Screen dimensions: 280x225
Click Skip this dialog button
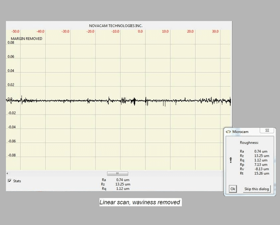click(x=256, y=189)
